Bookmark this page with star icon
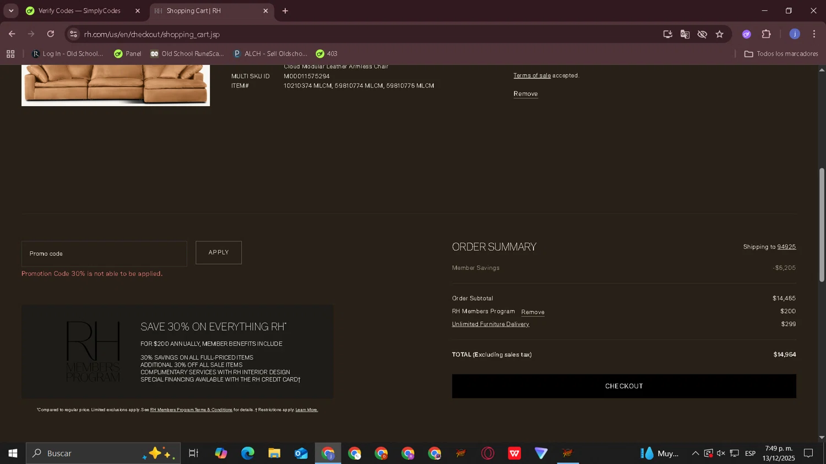The image size is (826, 464). click(720, 34)
